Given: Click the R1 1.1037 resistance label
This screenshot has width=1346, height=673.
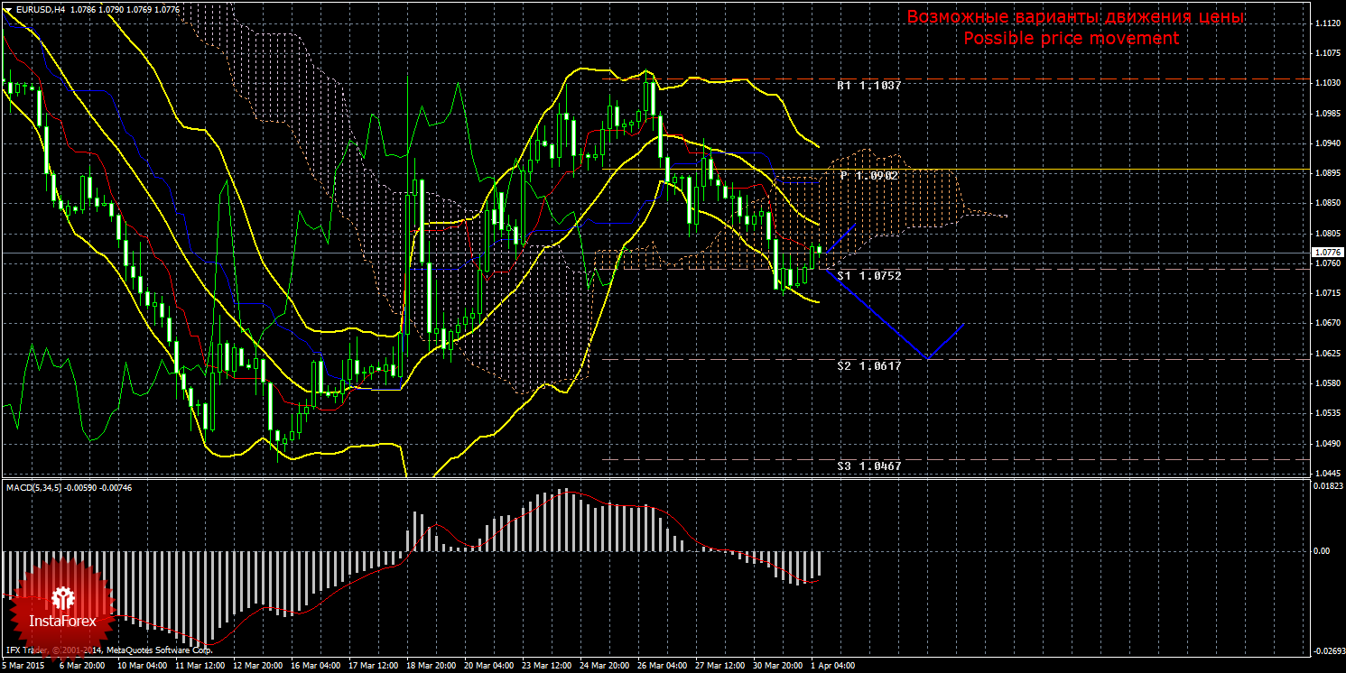Looking at the screenshot, I should click(x=868, y=86).
